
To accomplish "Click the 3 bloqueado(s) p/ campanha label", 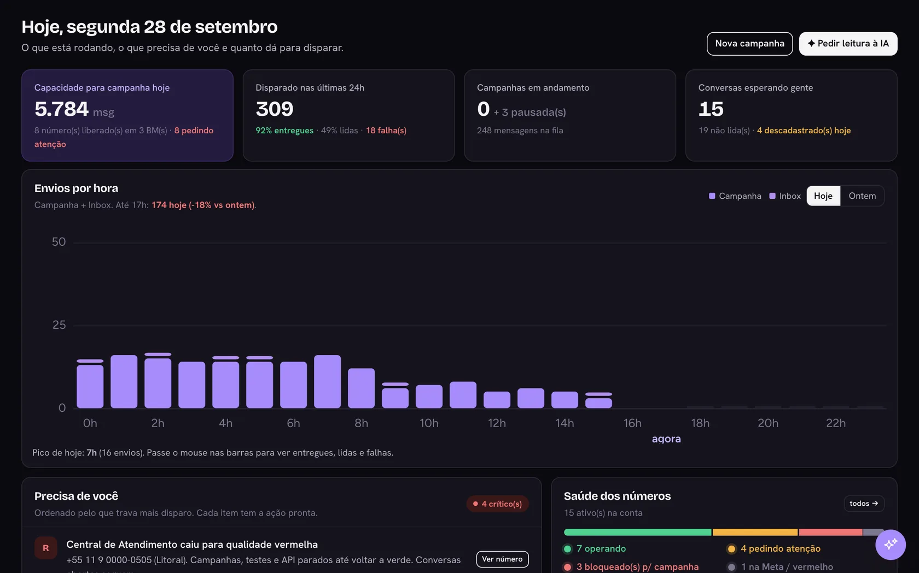I will click(x=637, y=567).
